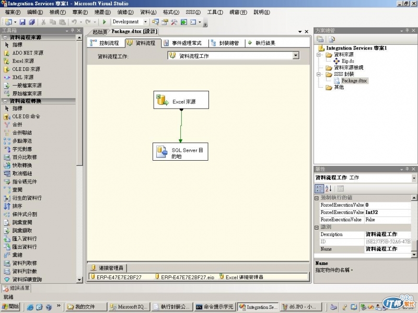Viewport: 418px width, 313px height.
Task: Open the 工具 menu
Action: [215, 12]
